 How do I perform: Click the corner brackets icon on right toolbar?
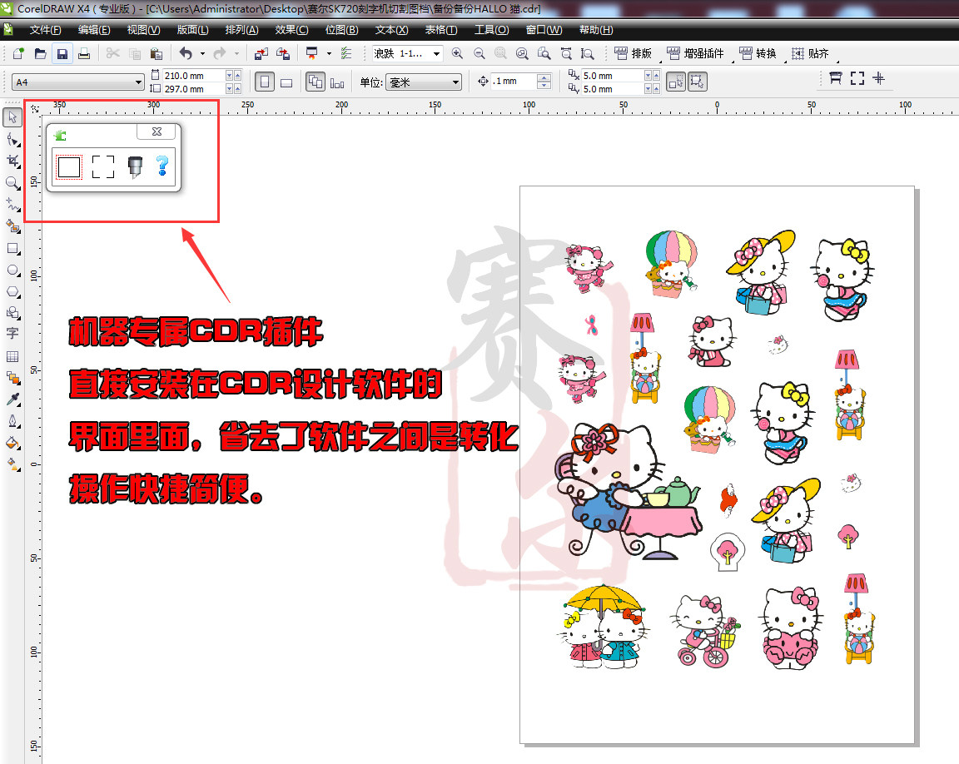[857, 78]
